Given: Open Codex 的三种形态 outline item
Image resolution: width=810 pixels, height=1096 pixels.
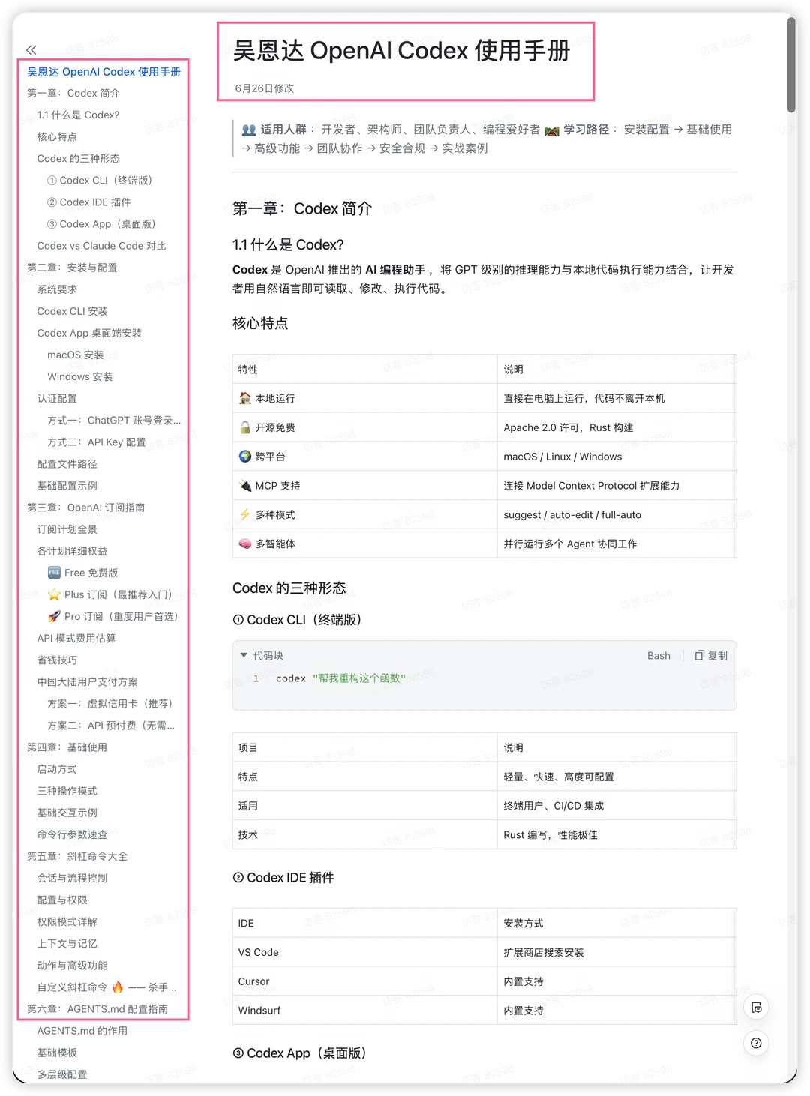Looking at the screenshot, I should (78, 158).
